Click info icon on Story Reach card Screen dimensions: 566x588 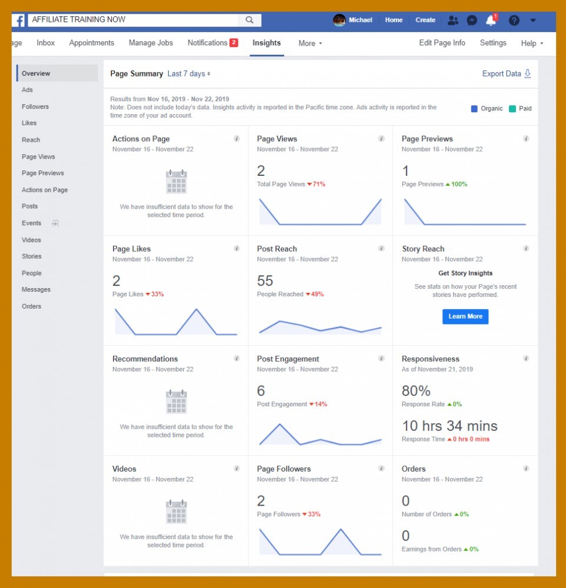(526, 248)
